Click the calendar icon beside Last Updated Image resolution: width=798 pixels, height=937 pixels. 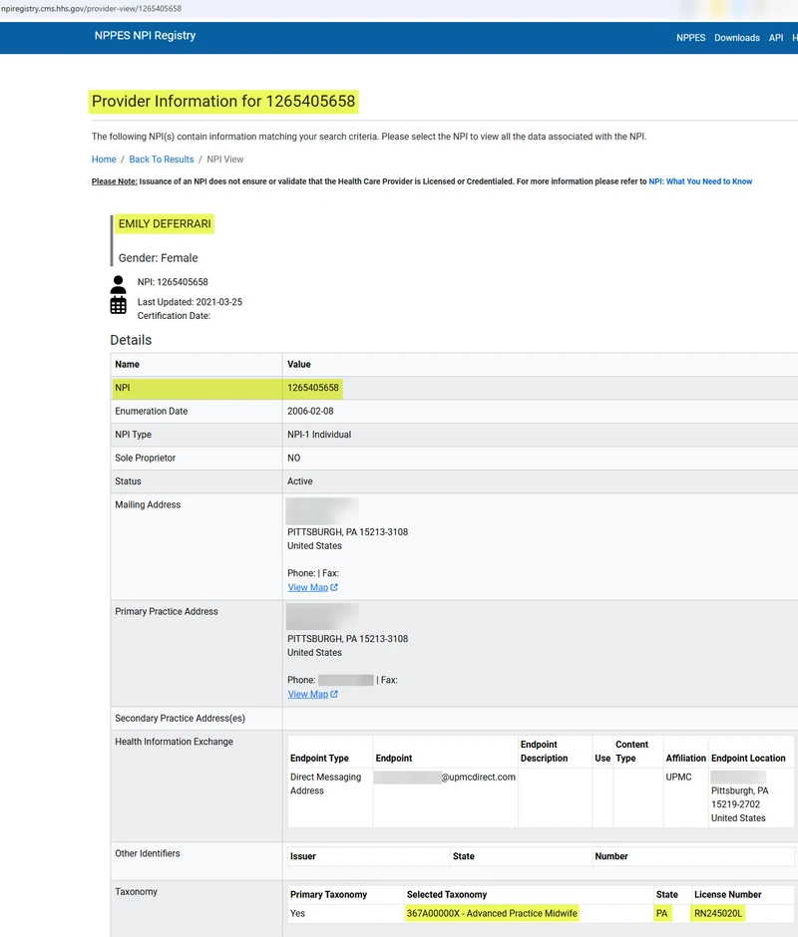pyautogui.click(x=118, y=305)
